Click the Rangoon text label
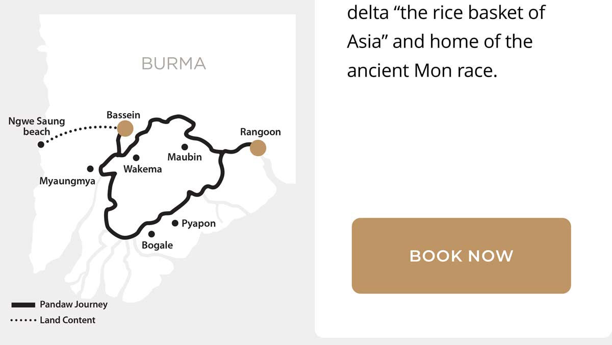Viewport: 612px width, 345px height. pos(260,132)
